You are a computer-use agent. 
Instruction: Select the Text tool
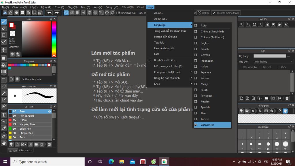tap(3, 115)
